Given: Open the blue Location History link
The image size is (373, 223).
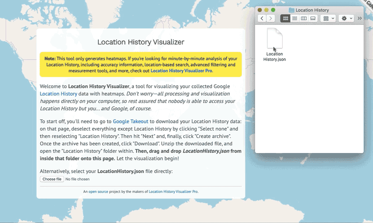Looking at the screenshot, I should pyautogui.click(x=58, y=94).
